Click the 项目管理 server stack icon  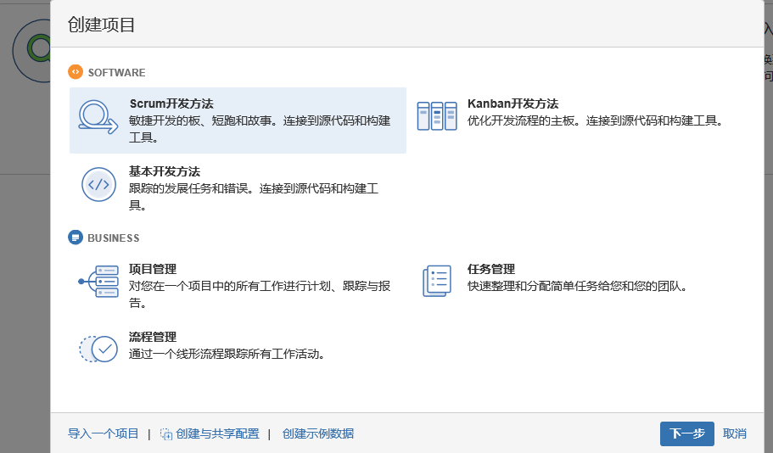coord(98,282)
